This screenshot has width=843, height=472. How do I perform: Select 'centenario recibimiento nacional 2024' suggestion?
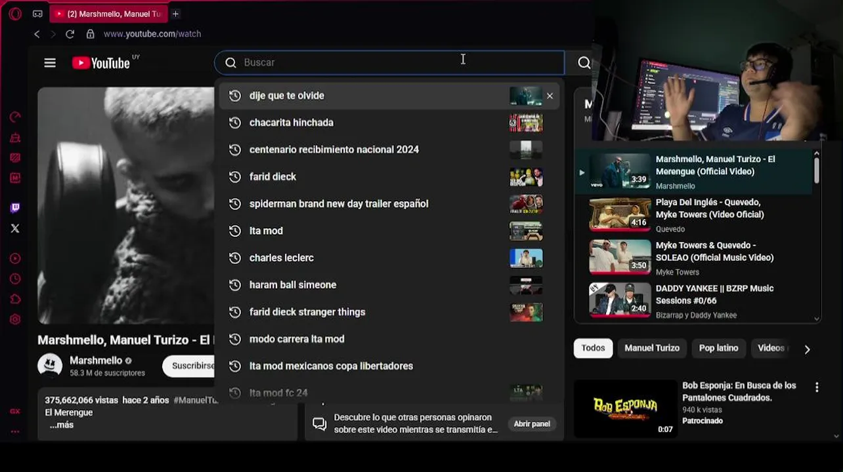point(389,149)
